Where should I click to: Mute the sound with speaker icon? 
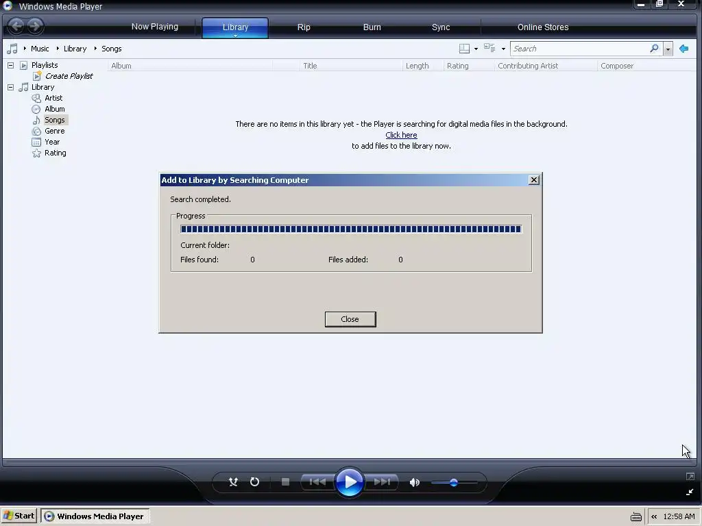point(415,482)
